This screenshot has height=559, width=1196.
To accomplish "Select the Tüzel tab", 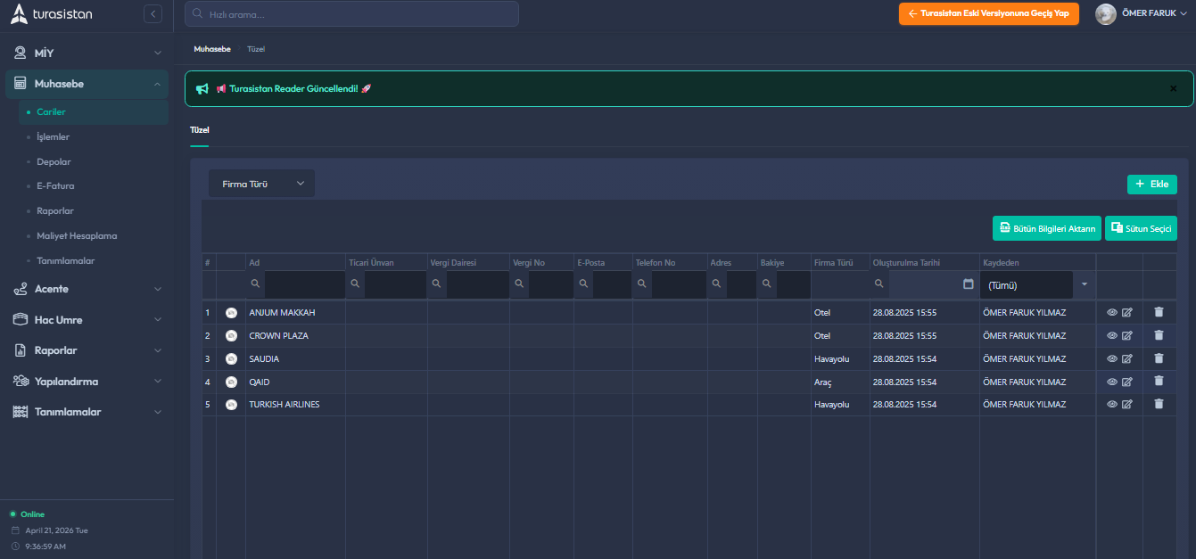I will [199, 130].
